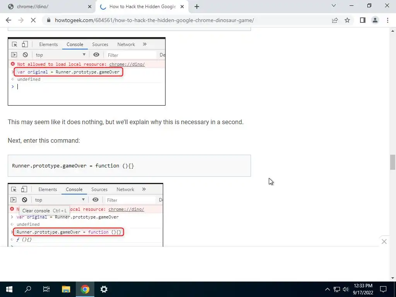
Task: Launch File Explorer from the taskbar
Action: [66, 289]
